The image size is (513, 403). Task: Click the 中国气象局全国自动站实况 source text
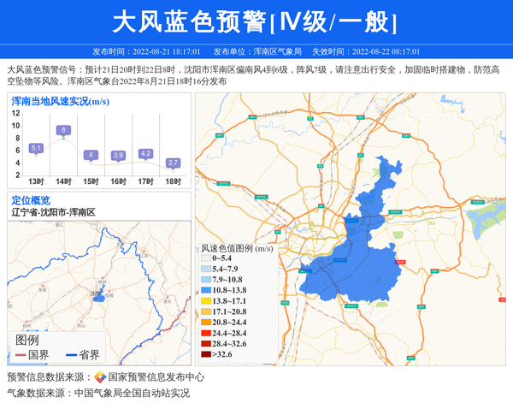[x=132, y=393]
